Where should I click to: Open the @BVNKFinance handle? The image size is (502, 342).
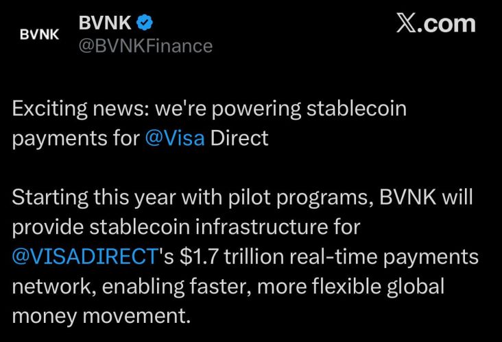145,45
